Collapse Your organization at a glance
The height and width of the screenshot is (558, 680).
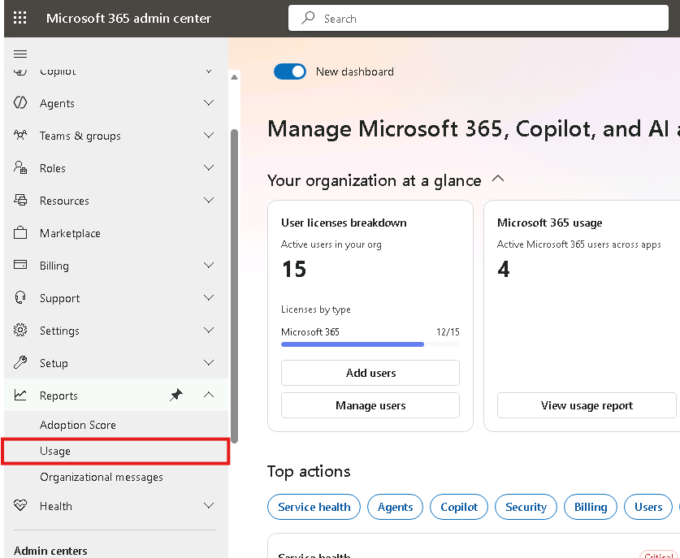tap(498, 178)
